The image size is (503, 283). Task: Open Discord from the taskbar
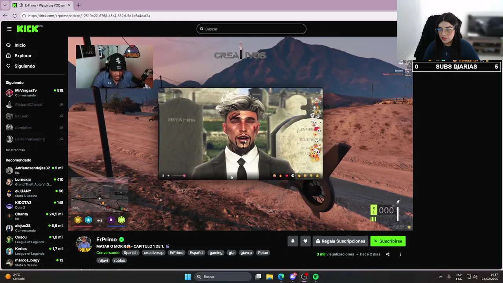pos(293,277)
